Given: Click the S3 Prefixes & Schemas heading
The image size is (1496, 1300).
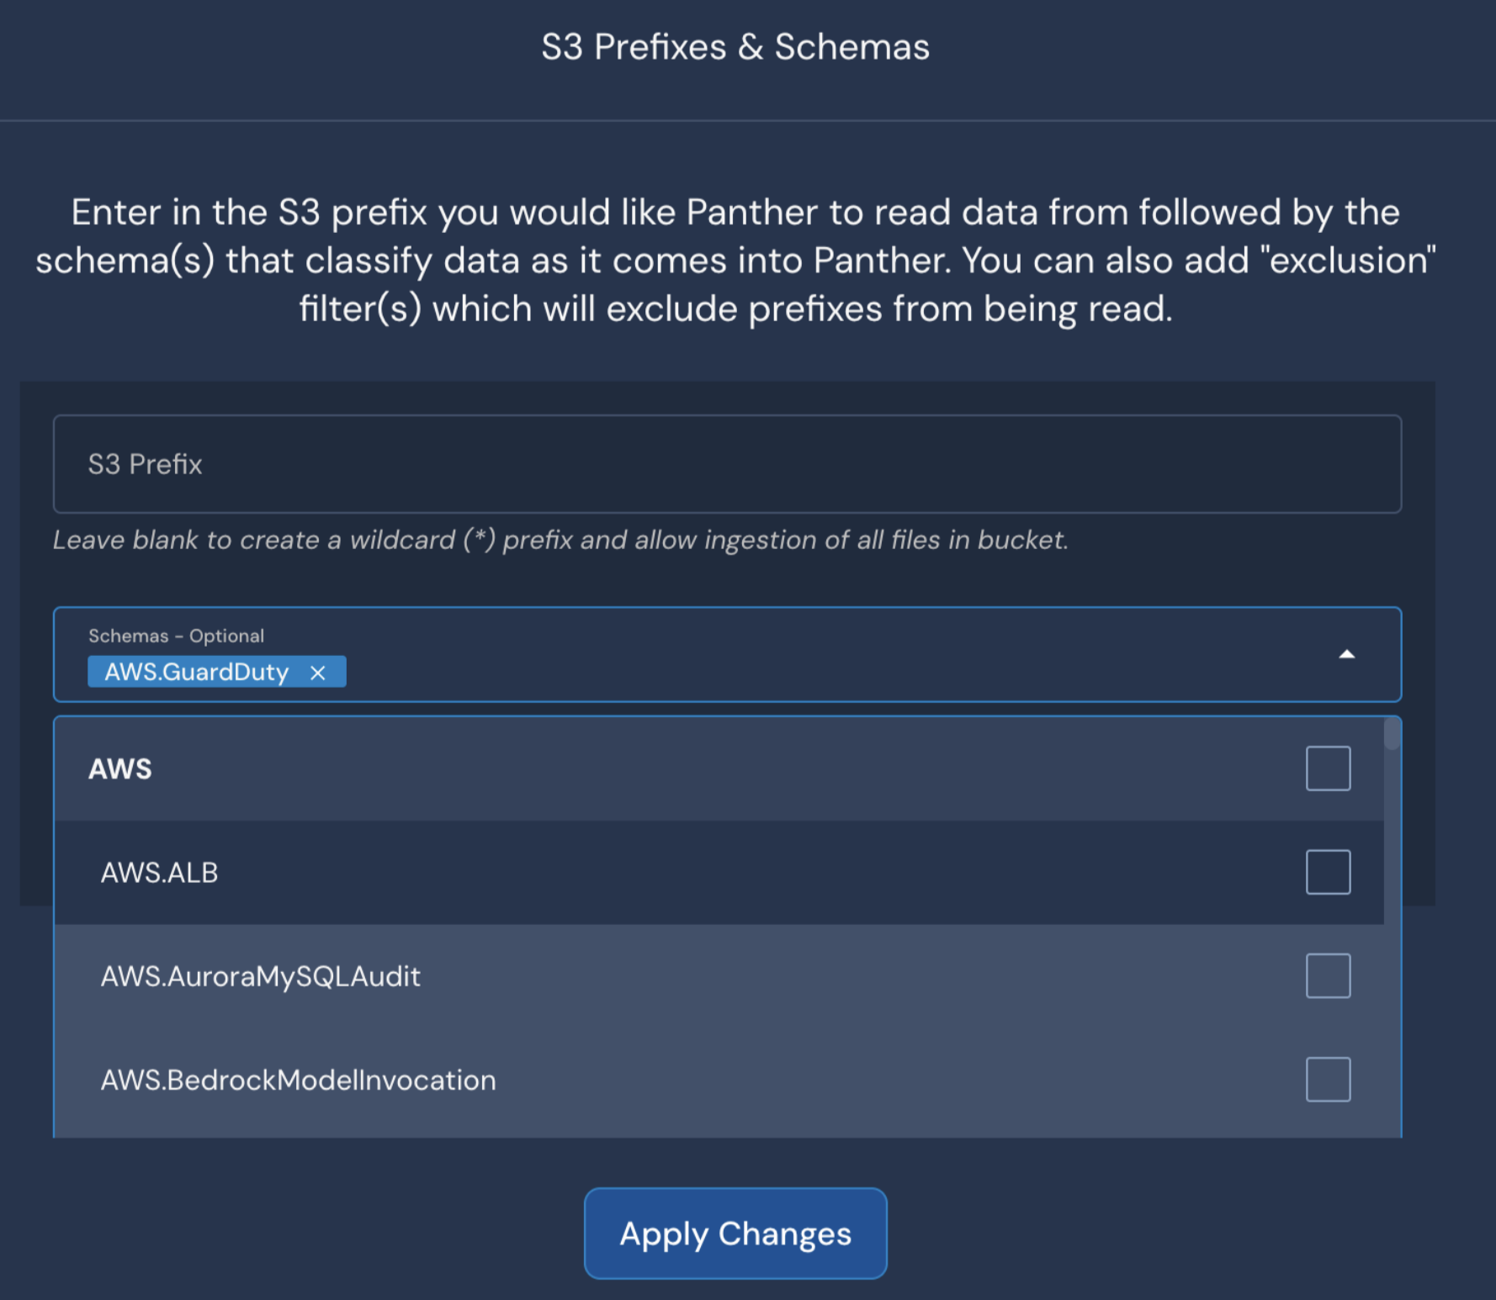Looking at the screenshot, I should click(735, 47).
